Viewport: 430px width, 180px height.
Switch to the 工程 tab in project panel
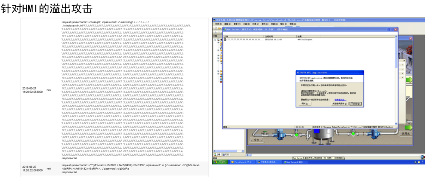(x=217, y=155)
